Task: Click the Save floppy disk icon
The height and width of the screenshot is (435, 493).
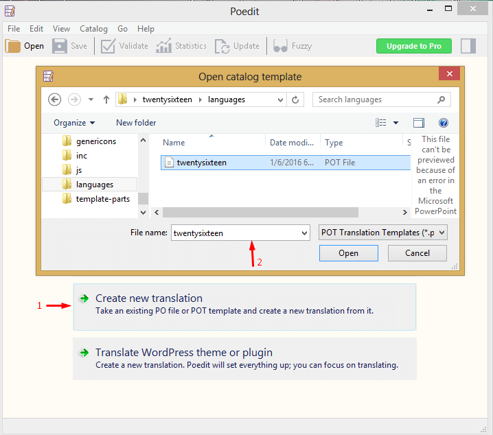Action: [60, 46]
